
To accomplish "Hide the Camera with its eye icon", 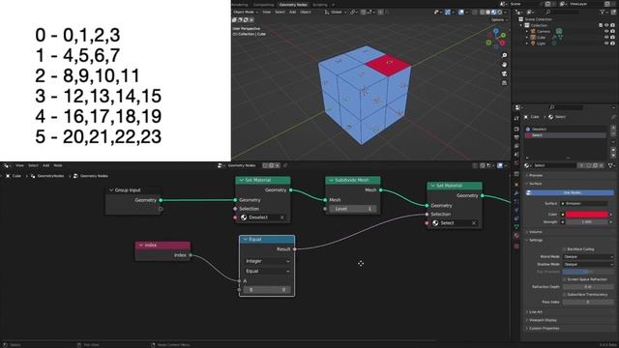I will click(606, 31).
